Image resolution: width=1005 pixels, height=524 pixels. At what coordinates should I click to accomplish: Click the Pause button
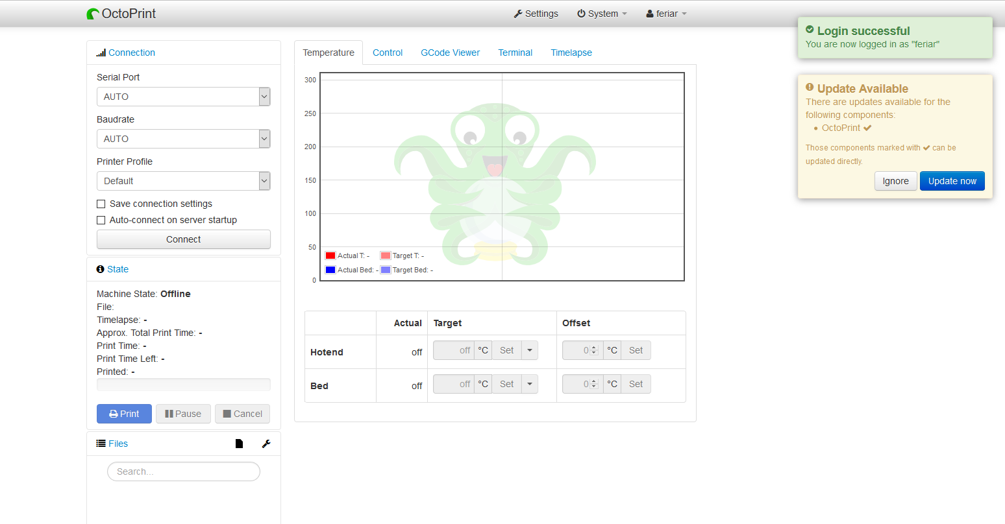(183, 414)
